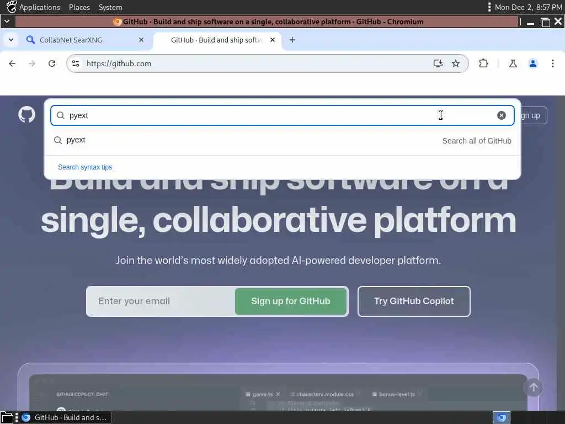Click the CollabNet SearXNG tab favicon
This screenshot has width=565, height=424.
coord(31,40)
